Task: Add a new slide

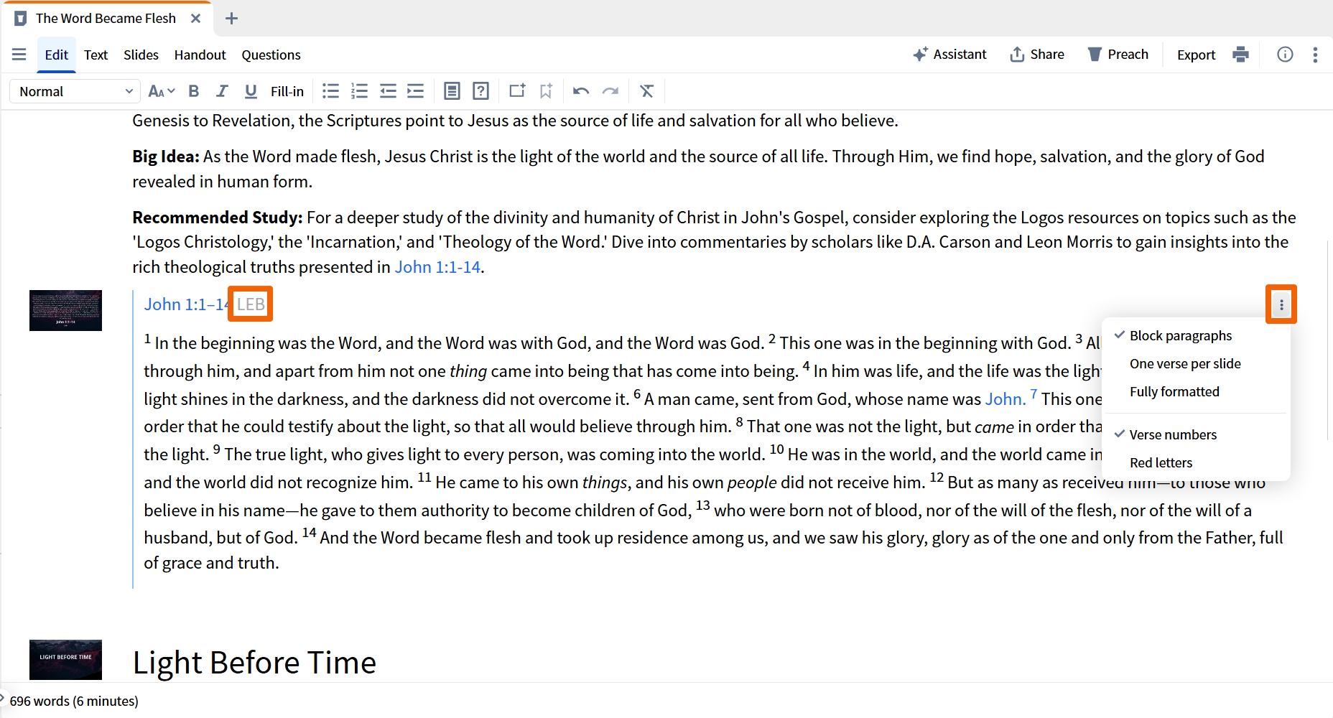Action: tap(517, 91)
